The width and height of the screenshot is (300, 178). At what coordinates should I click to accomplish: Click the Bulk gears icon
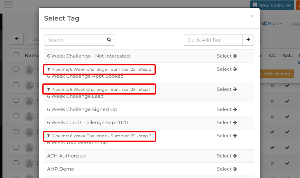coord(264,23)
